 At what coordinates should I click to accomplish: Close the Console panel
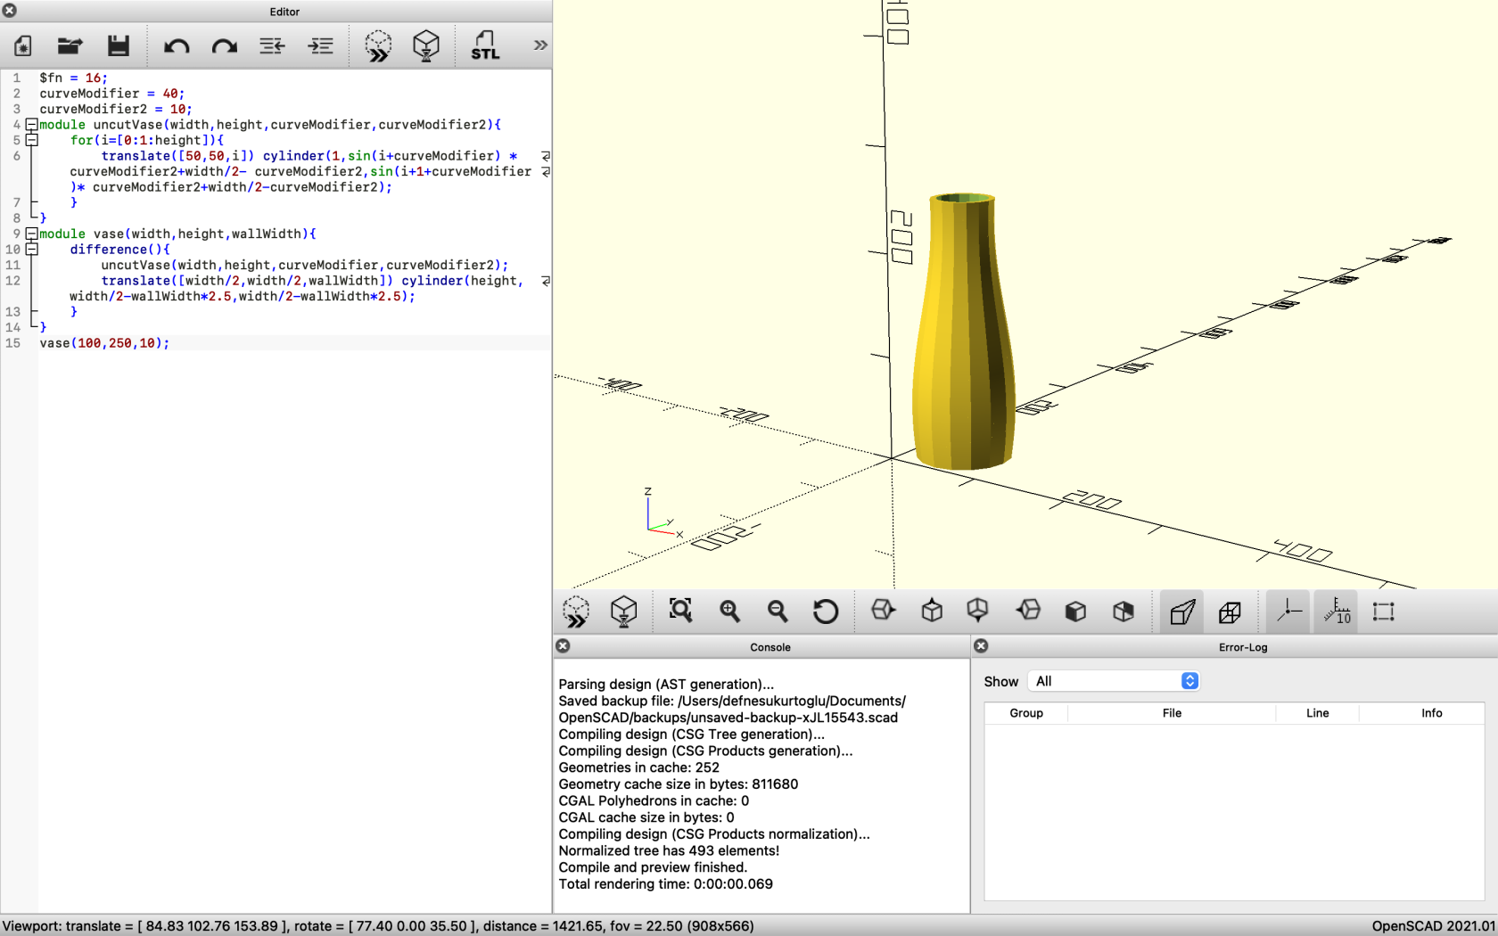click(563, 645)
